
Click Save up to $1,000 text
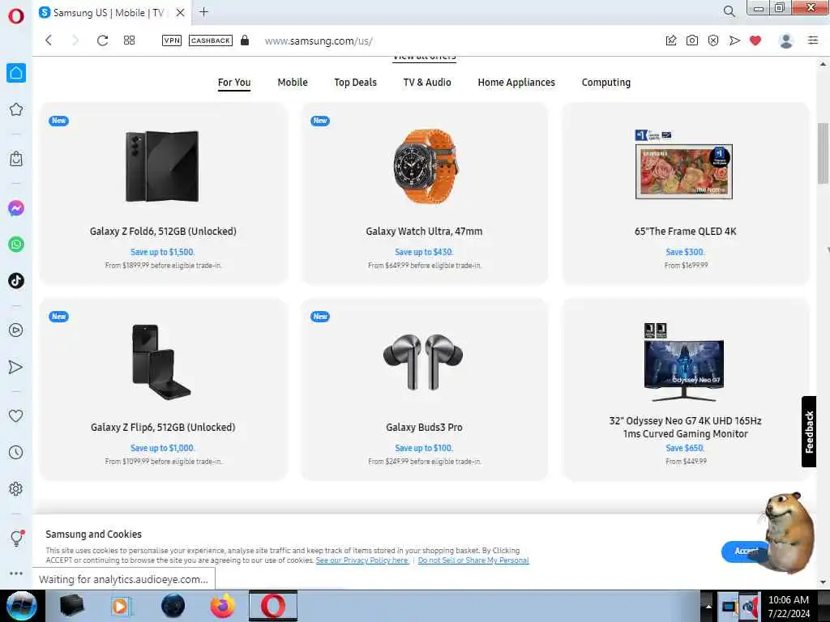pos(162,448)
